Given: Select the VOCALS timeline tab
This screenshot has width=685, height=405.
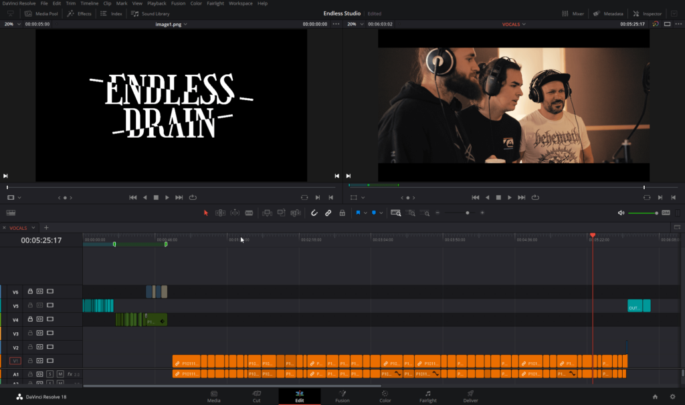Looking at the screenshot, I should coord(18,228).
